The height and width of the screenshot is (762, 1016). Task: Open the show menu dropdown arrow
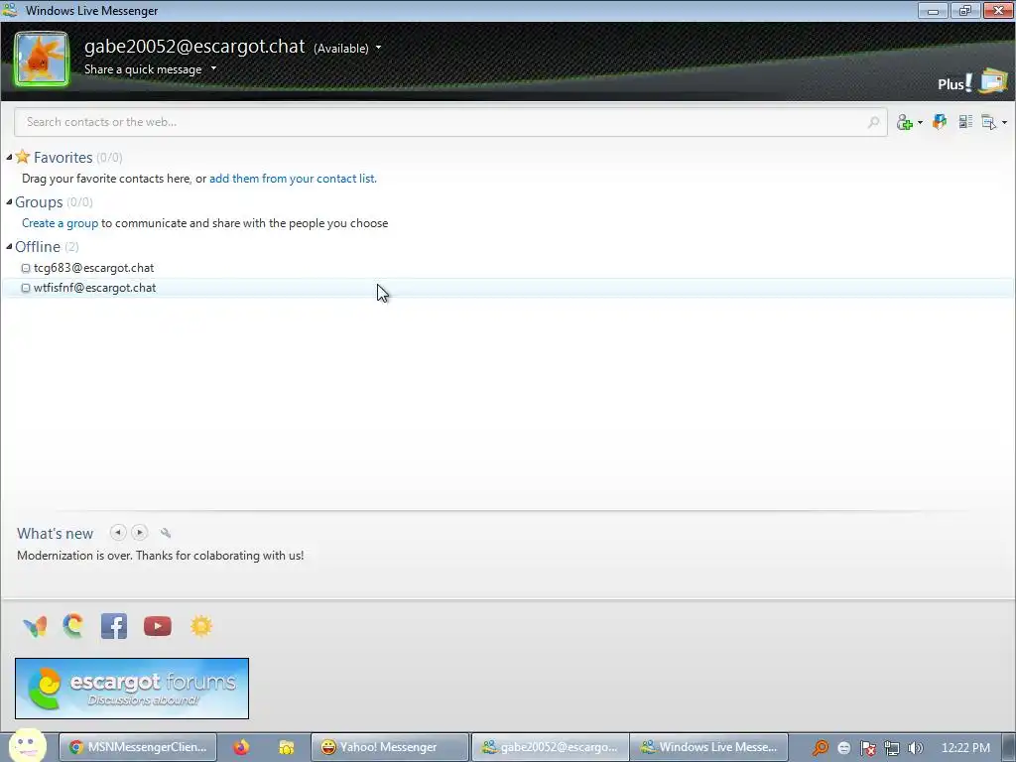[x=1004, y=122]
